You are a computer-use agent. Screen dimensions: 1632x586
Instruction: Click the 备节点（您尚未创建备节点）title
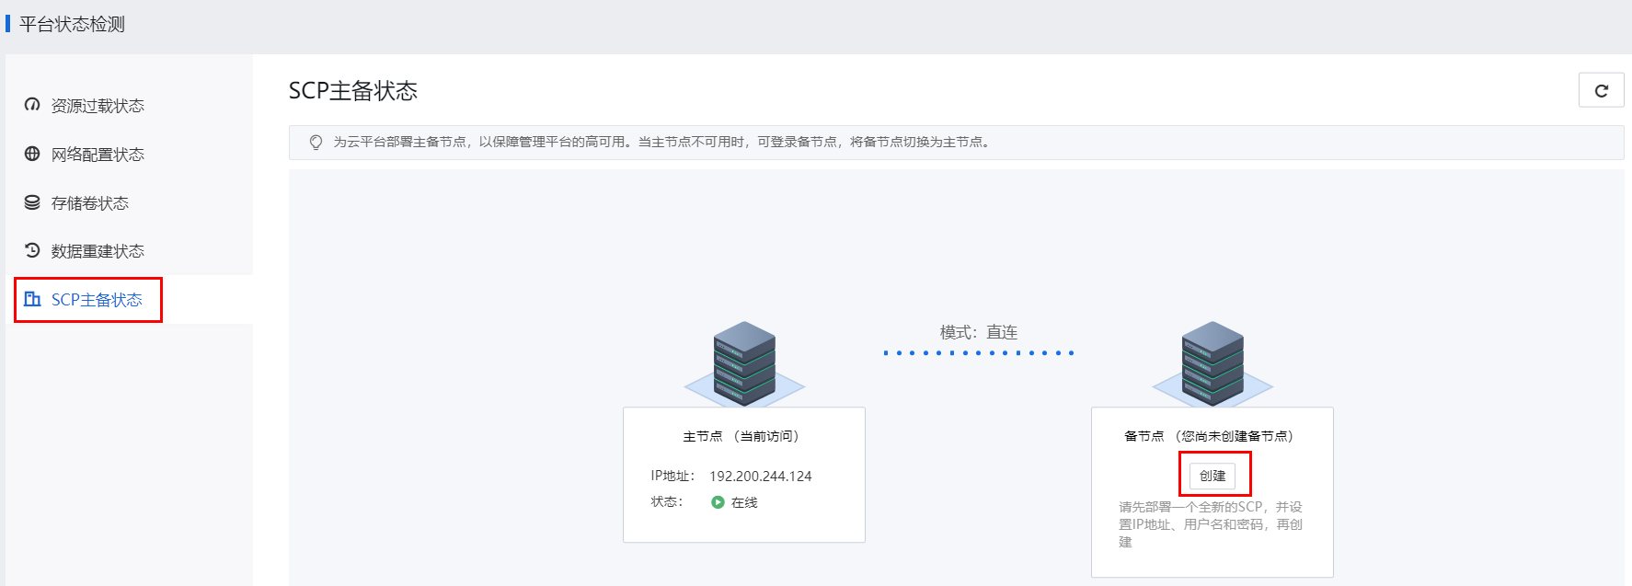1212,436
